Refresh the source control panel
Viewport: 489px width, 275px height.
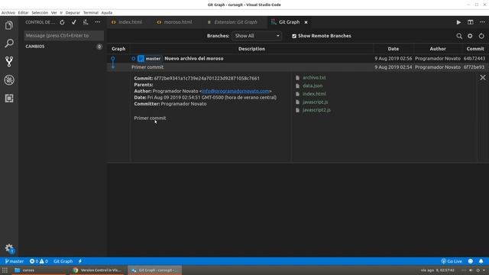62,22
